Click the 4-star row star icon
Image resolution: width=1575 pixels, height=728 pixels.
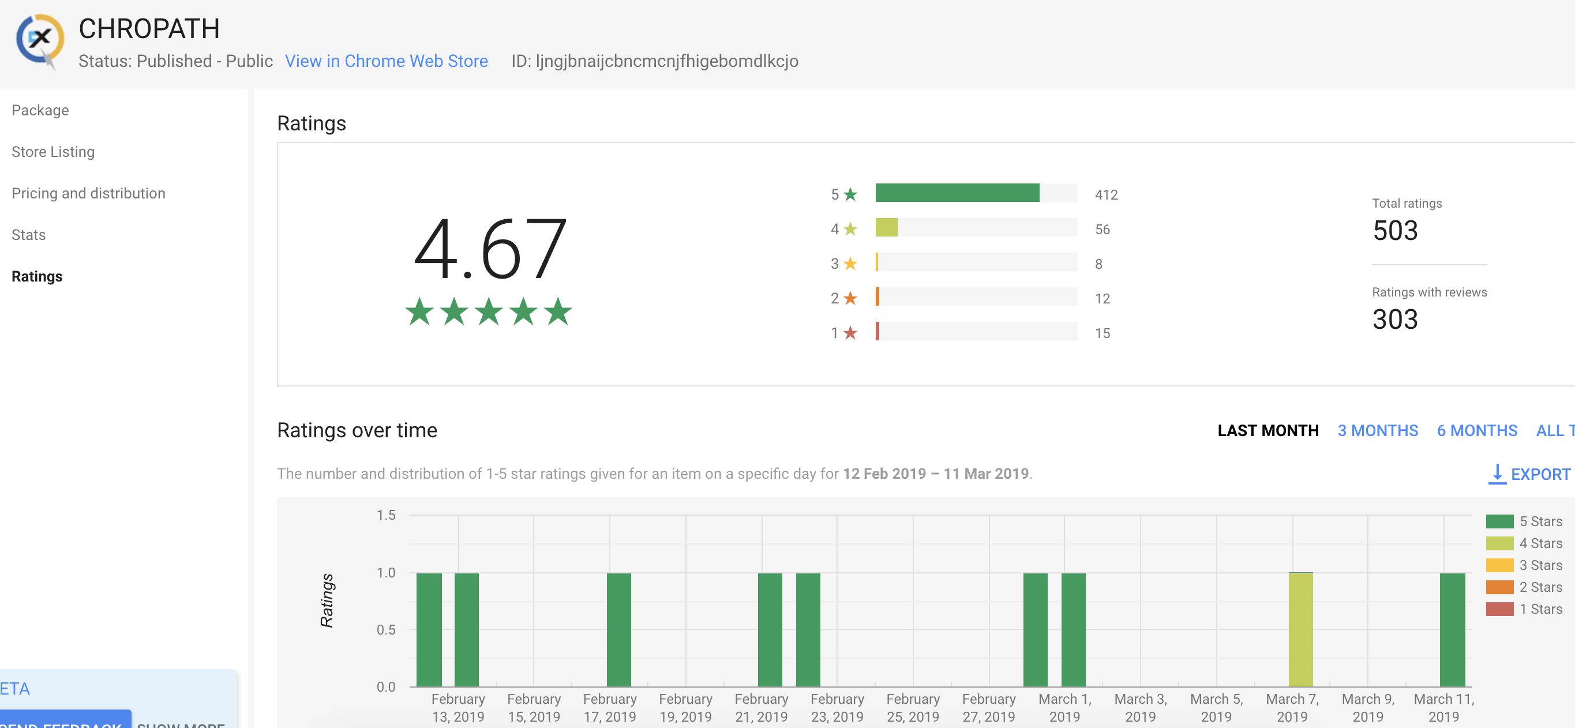(x=850, y=229)
